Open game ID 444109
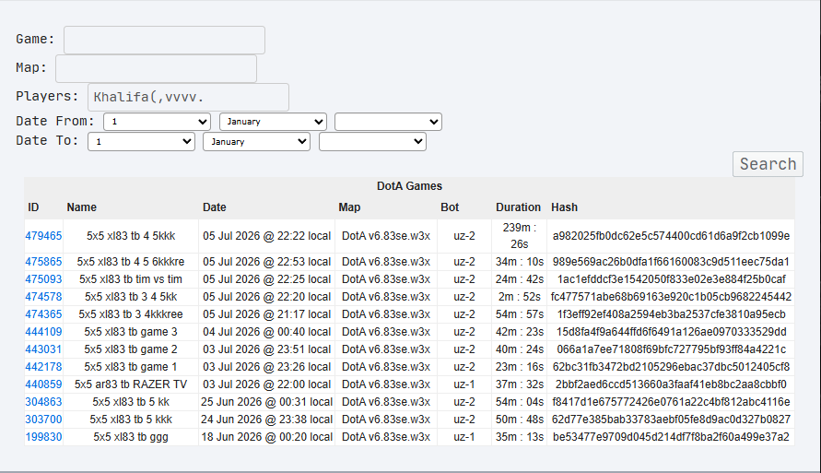Viewport: 821px width, 473px height. click(x=43, y=332)
